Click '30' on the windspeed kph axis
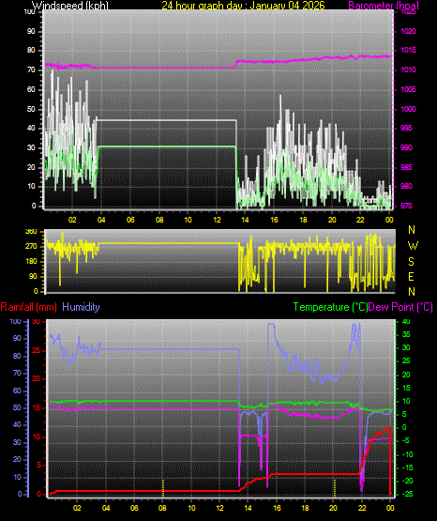437x521 pixels. tap(31, 148)
